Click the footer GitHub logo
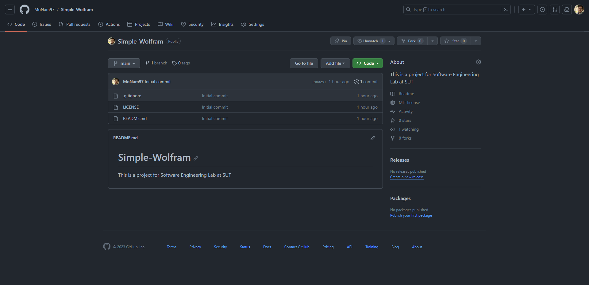The height and width of the screenshot is (285, 589). click(107, 246)
